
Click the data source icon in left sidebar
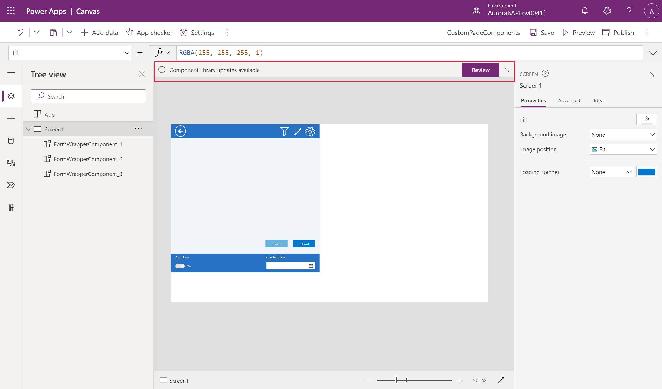coord(12,140)
